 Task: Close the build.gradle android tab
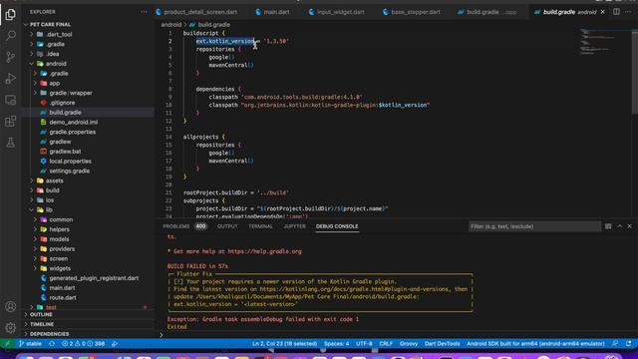click(x=602, y=12)
